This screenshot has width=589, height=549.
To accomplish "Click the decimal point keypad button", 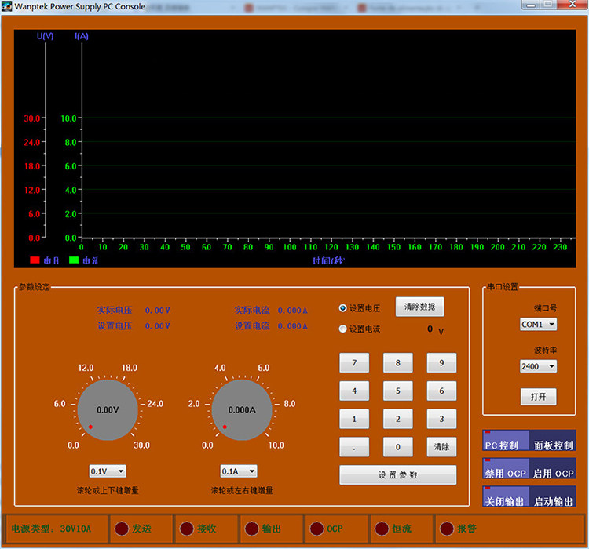I will [x=354, y=447].
